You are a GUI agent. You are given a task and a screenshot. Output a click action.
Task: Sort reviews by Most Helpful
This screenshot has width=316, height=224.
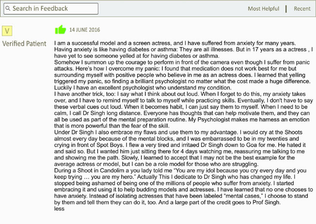click(x=263, y=9)
